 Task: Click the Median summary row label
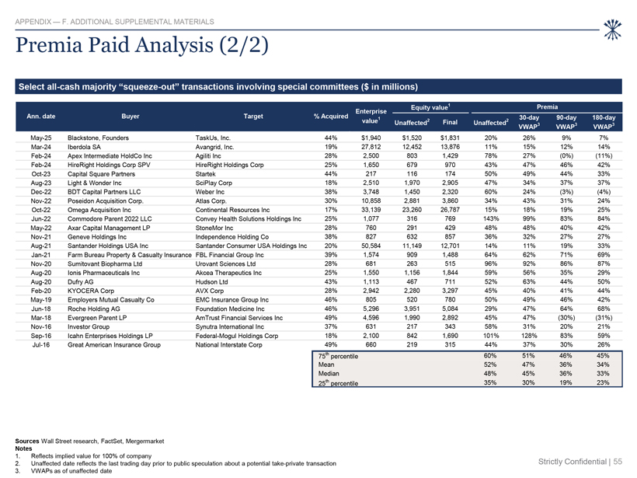click(x=329, y=374)
